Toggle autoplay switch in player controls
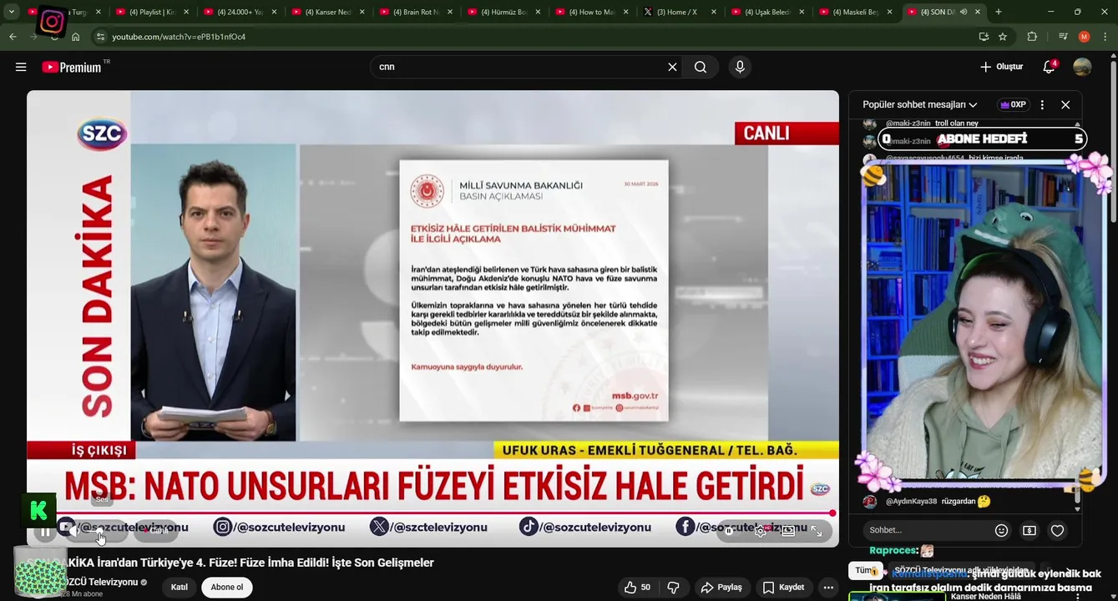Image resolution: width=1118 pixels, height=601 pixels. pos(730,531)
